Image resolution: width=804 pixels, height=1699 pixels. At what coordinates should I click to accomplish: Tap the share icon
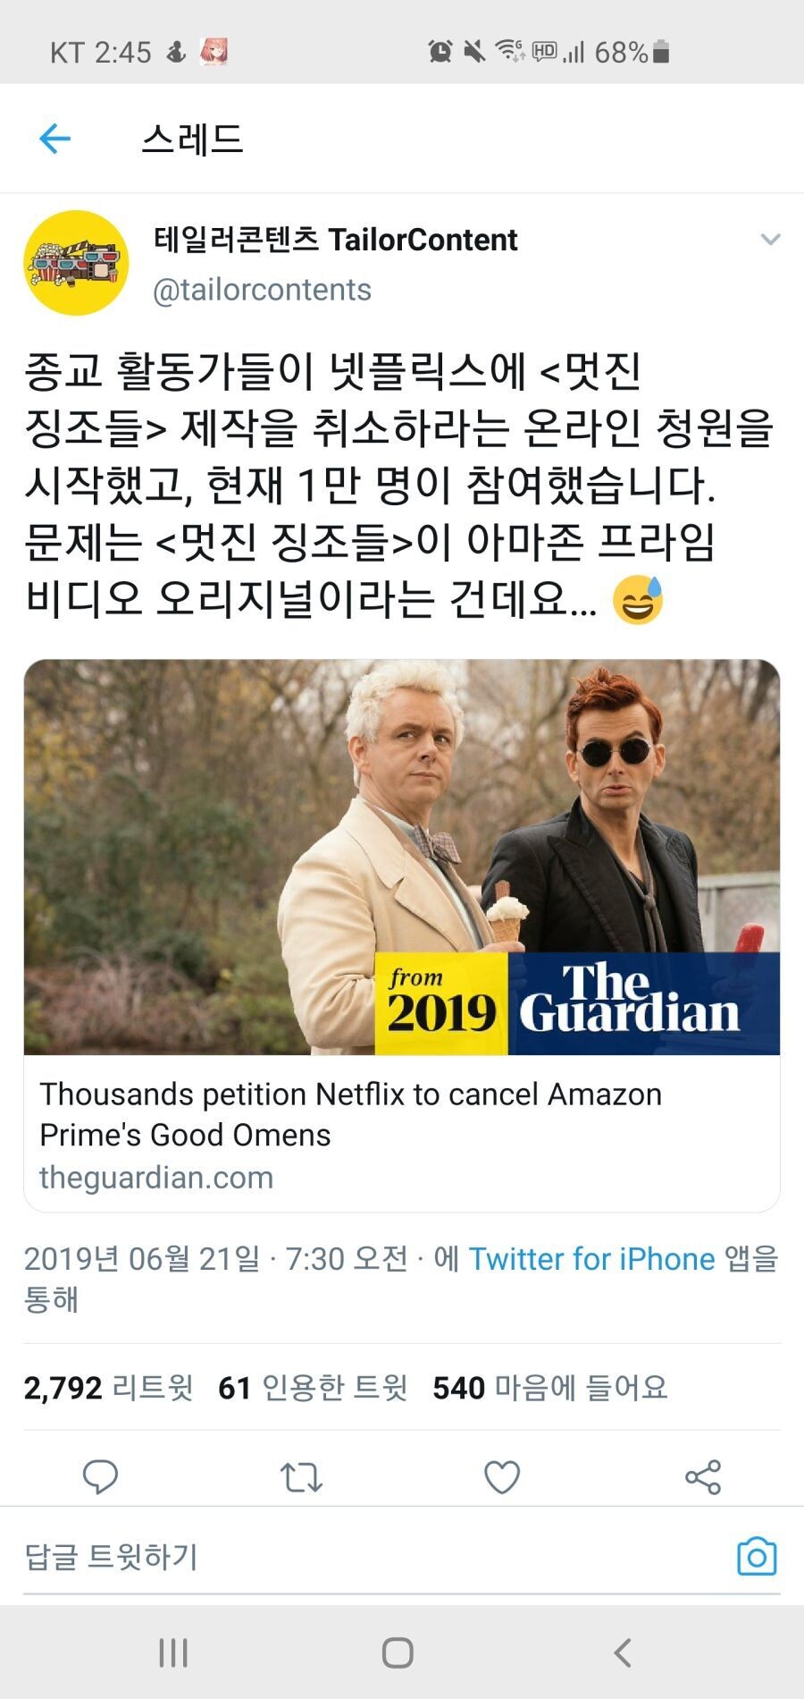(x=703, y=1477)
